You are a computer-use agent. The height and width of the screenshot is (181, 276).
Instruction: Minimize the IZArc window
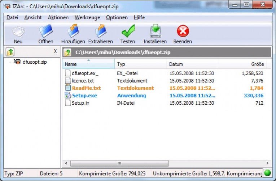click(235, 5)
